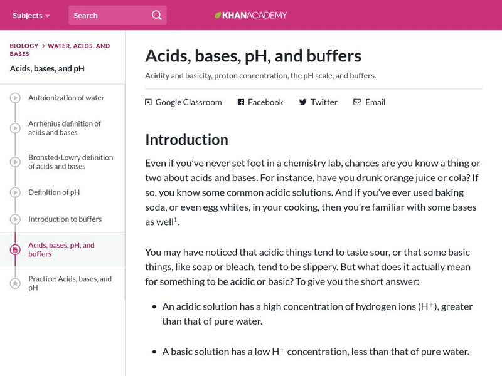The width and height of the screenshot is (502, 376).
Task: Click the Email share icon
Action: click(358, 102)
